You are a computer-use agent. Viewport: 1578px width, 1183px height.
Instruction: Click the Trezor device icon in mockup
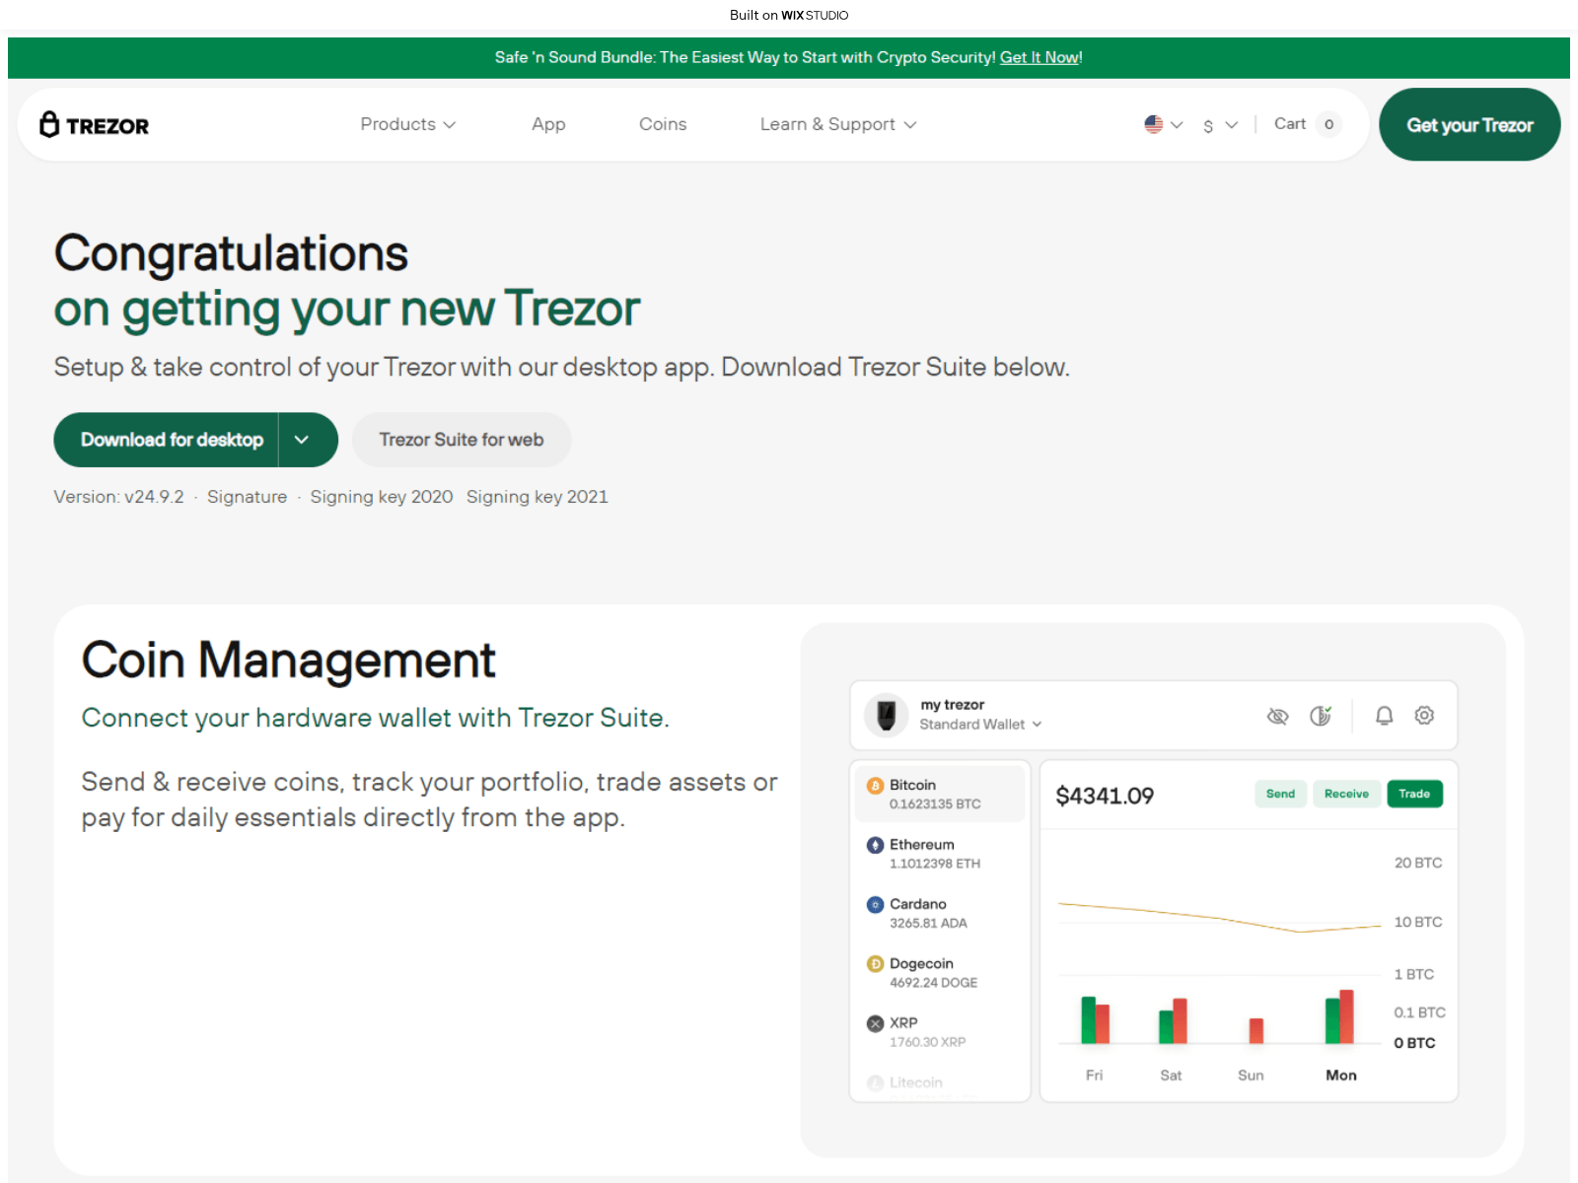coord(886,715)
